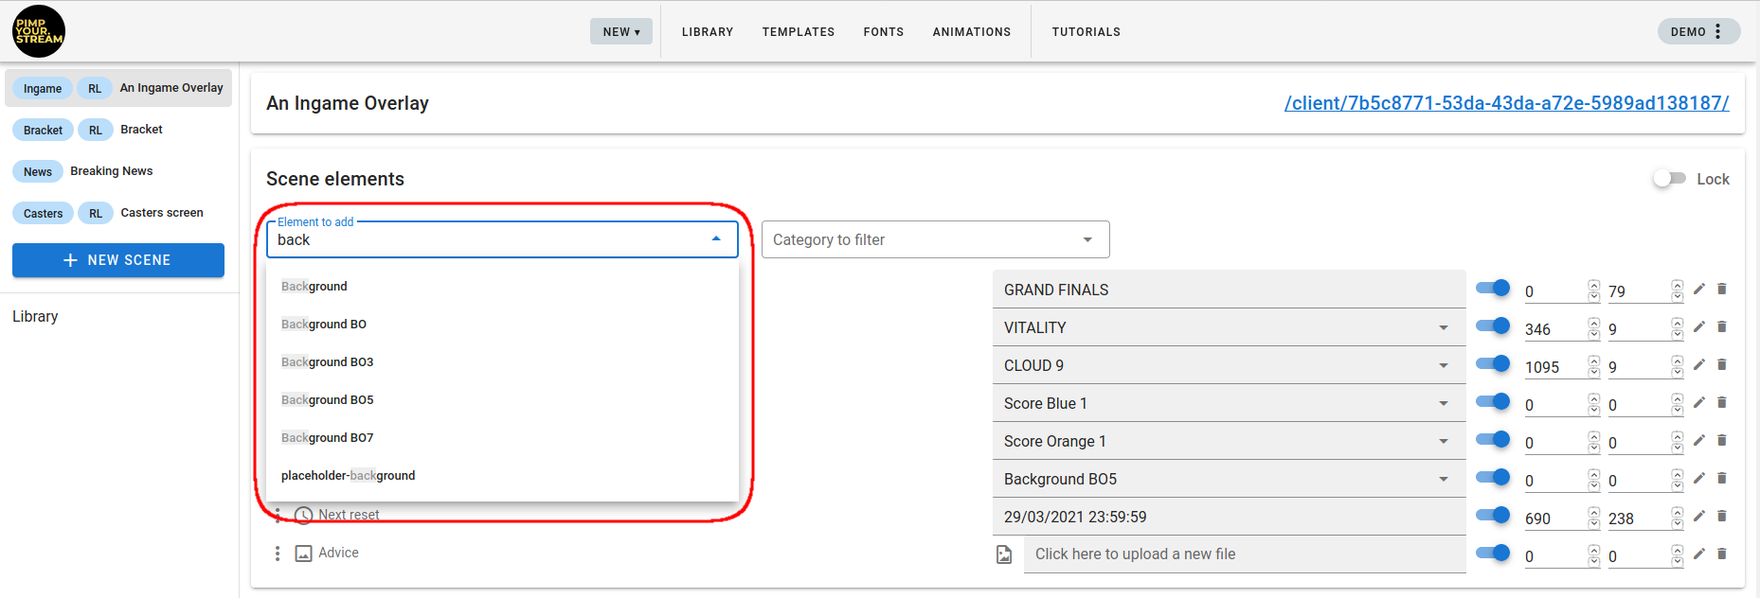Open the NEW dropdown in top bar
1760x598 pixels.
click(x=621, y=32)
